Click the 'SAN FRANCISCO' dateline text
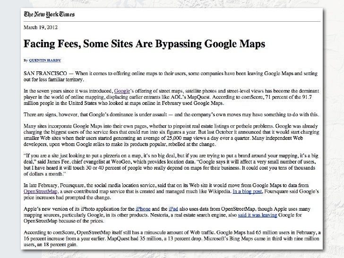Screen dimensions: 344x258 point(45,73)
